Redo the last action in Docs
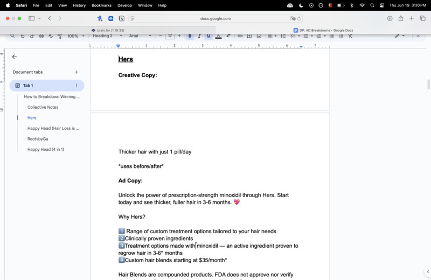Image resolution: width=431 pixels, height=280 pixels. coord(32,36)
